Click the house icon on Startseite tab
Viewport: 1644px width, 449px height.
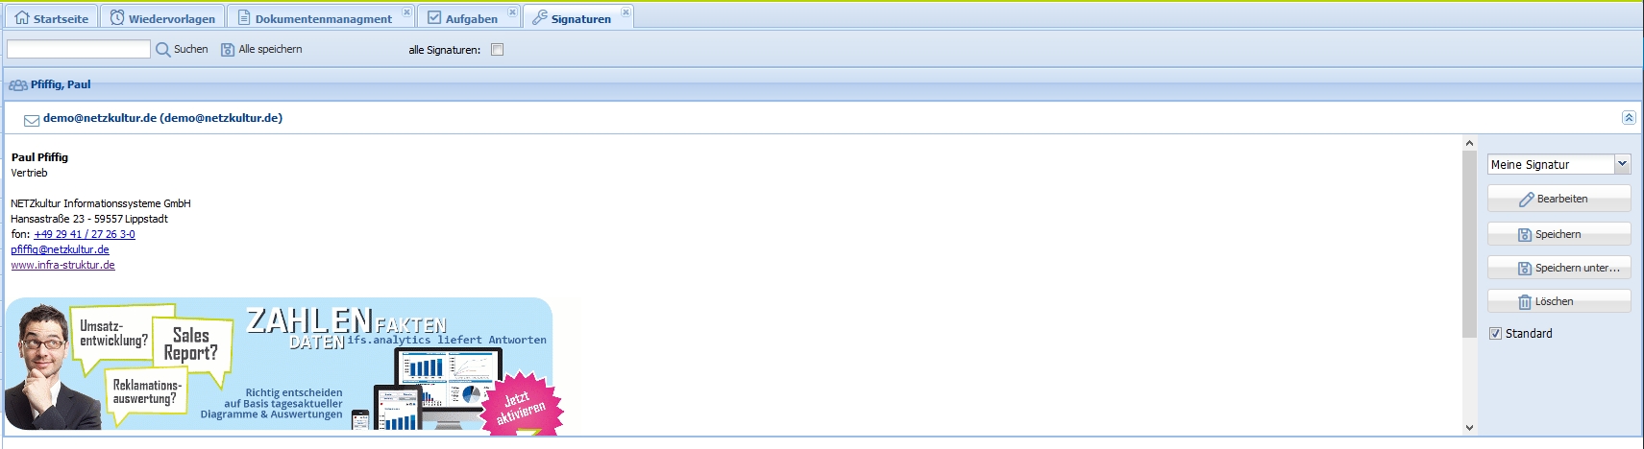pos(22,17)
